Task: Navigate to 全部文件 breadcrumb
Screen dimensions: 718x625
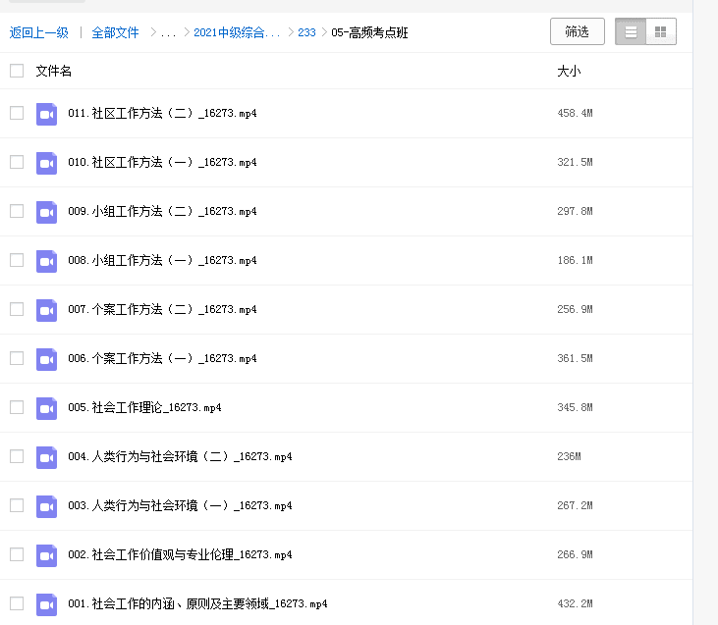Action: (x=115, y=32)
